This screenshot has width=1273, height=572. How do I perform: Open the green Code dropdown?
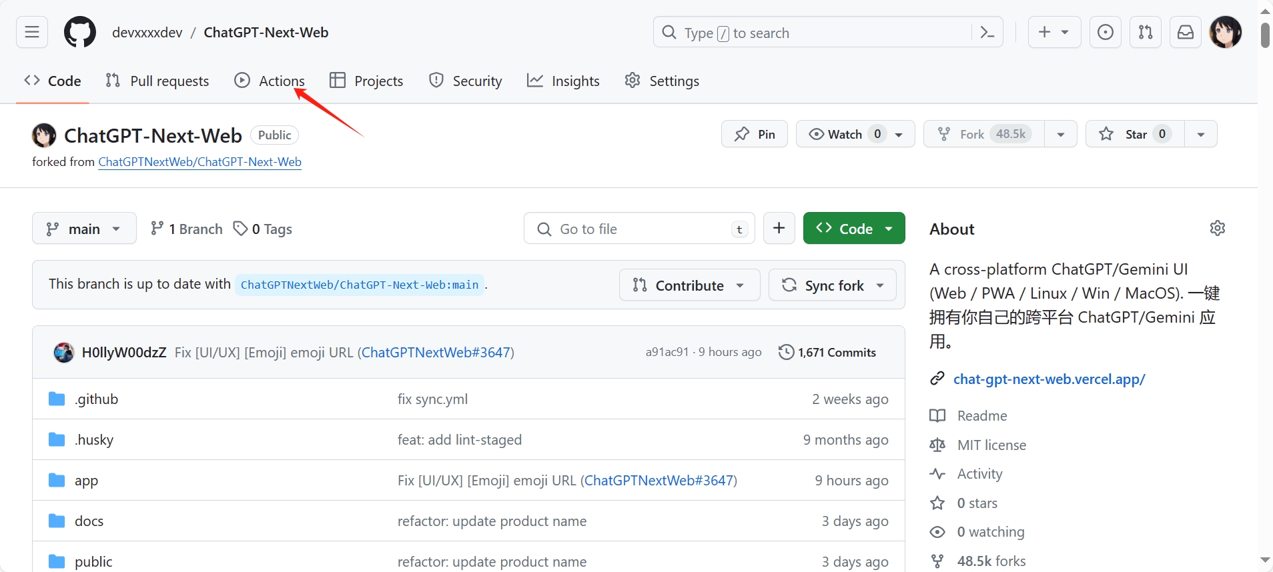(x=854, y=229)
